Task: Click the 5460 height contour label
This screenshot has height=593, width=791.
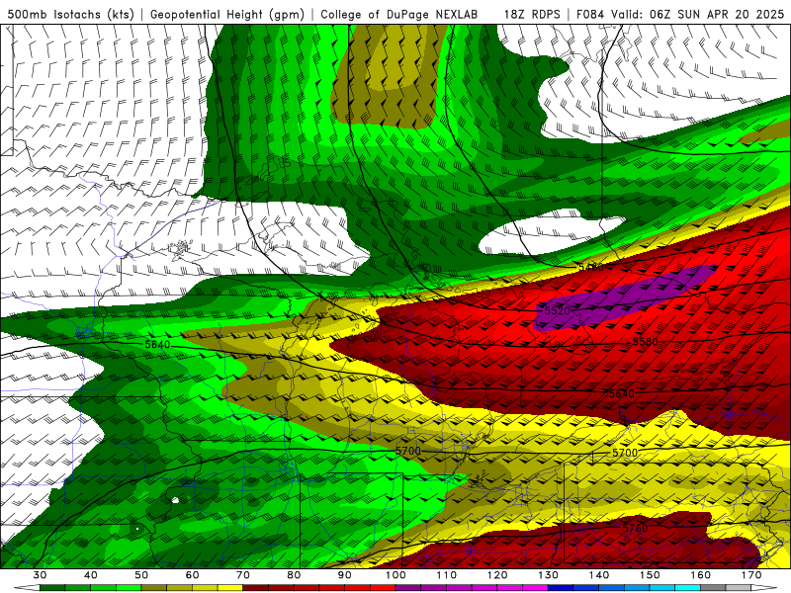Action: [590, 267]
